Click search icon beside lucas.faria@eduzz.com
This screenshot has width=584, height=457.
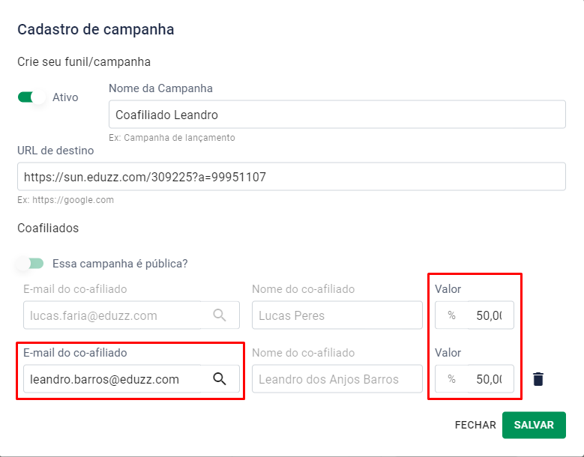tap(220, 315)
